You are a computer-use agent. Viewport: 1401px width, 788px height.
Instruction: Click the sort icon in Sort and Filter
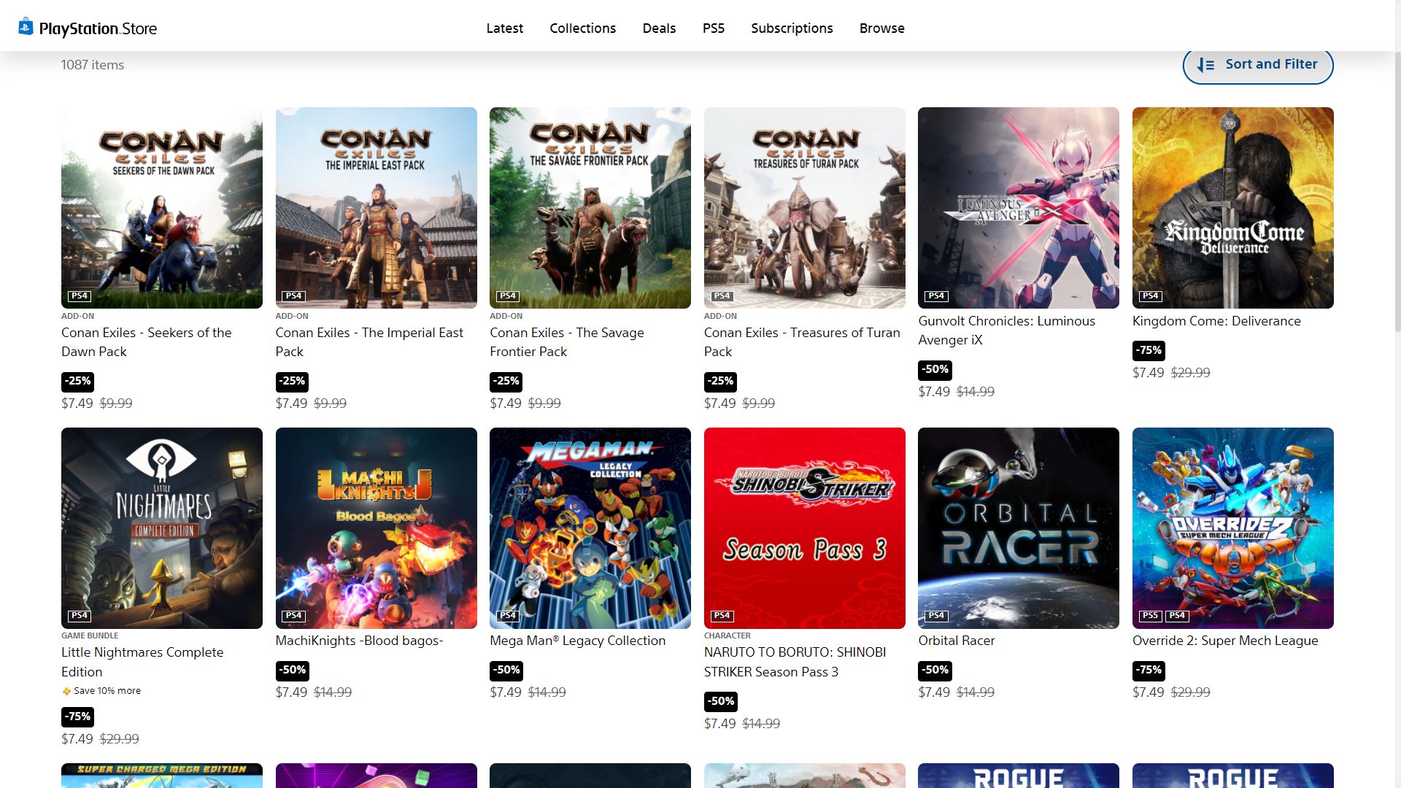1205,65
